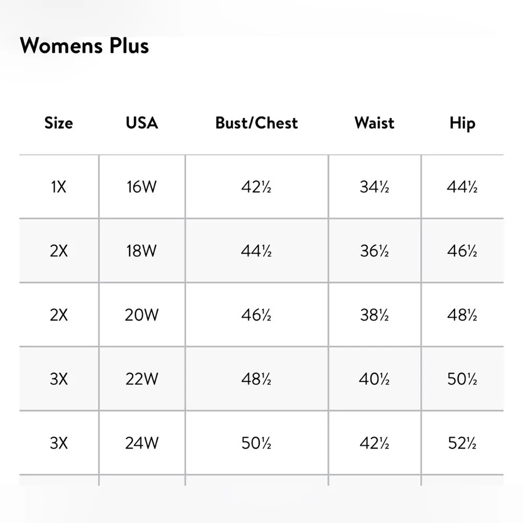Select the 36½ waist measurement
523x523 pixels.
point(374,251)
